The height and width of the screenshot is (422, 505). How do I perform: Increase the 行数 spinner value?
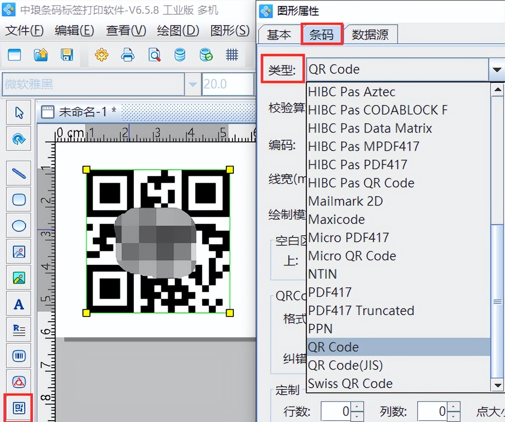coord(356,407)
